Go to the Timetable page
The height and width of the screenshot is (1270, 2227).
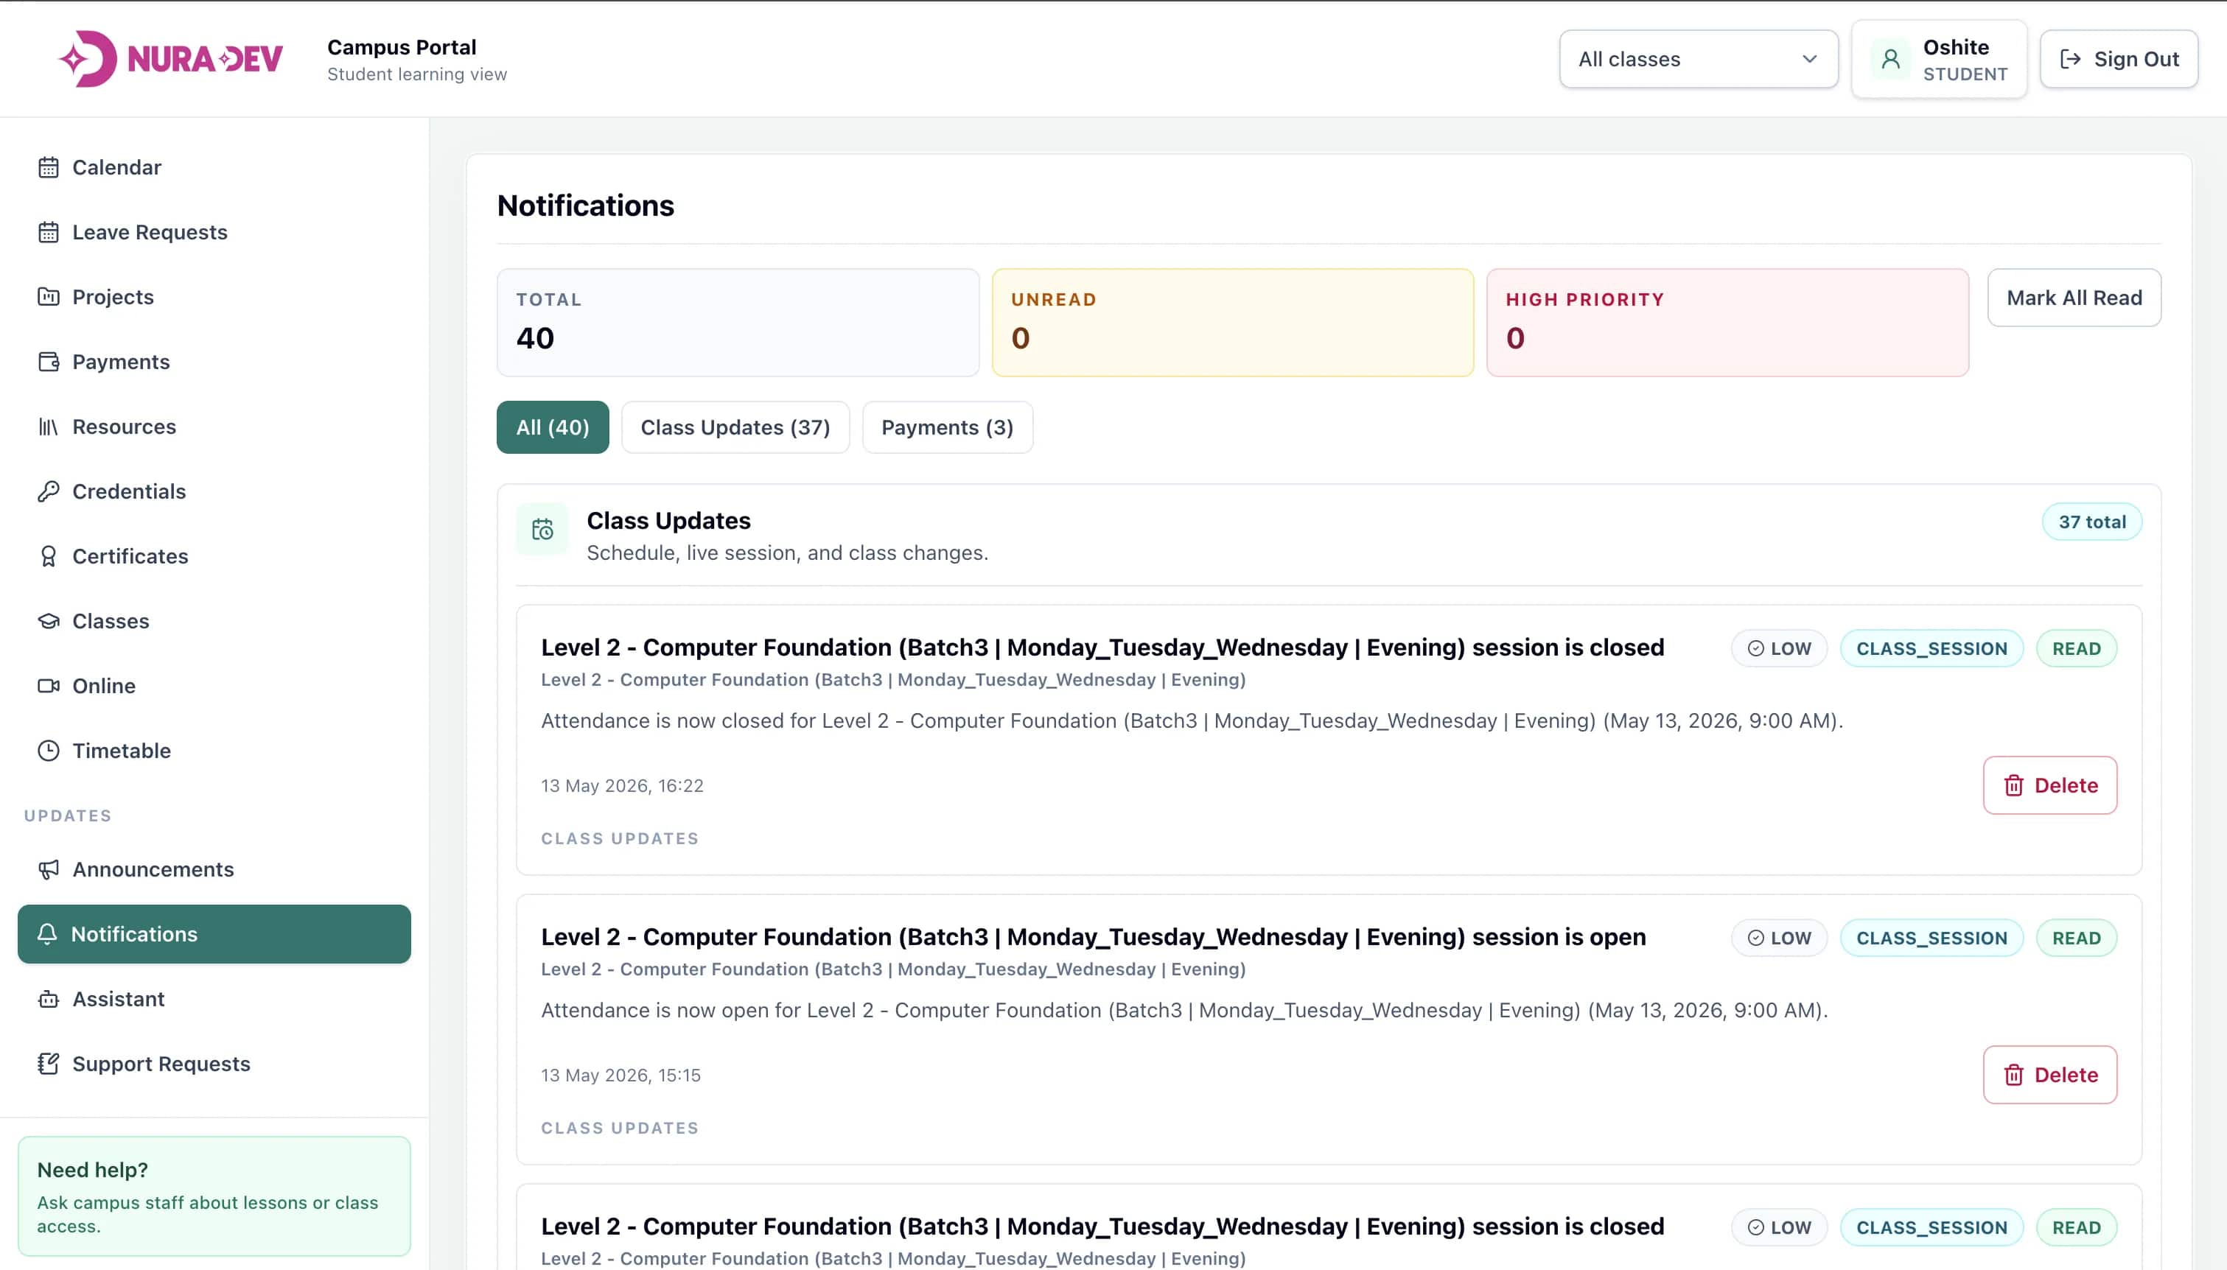(214, 751)
